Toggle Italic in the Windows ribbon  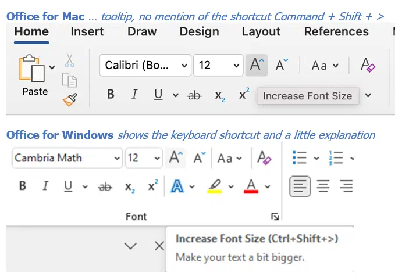click(45, 186)
